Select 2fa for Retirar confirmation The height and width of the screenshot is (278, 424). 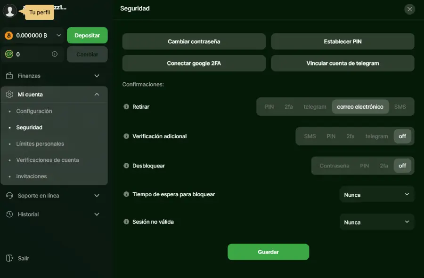(x=288, y=107)
